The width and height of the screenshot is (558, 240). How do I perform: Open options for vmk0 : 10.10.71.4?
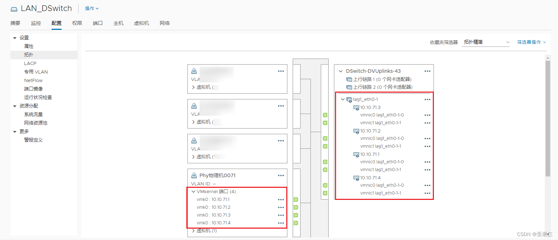coord(281,223)
